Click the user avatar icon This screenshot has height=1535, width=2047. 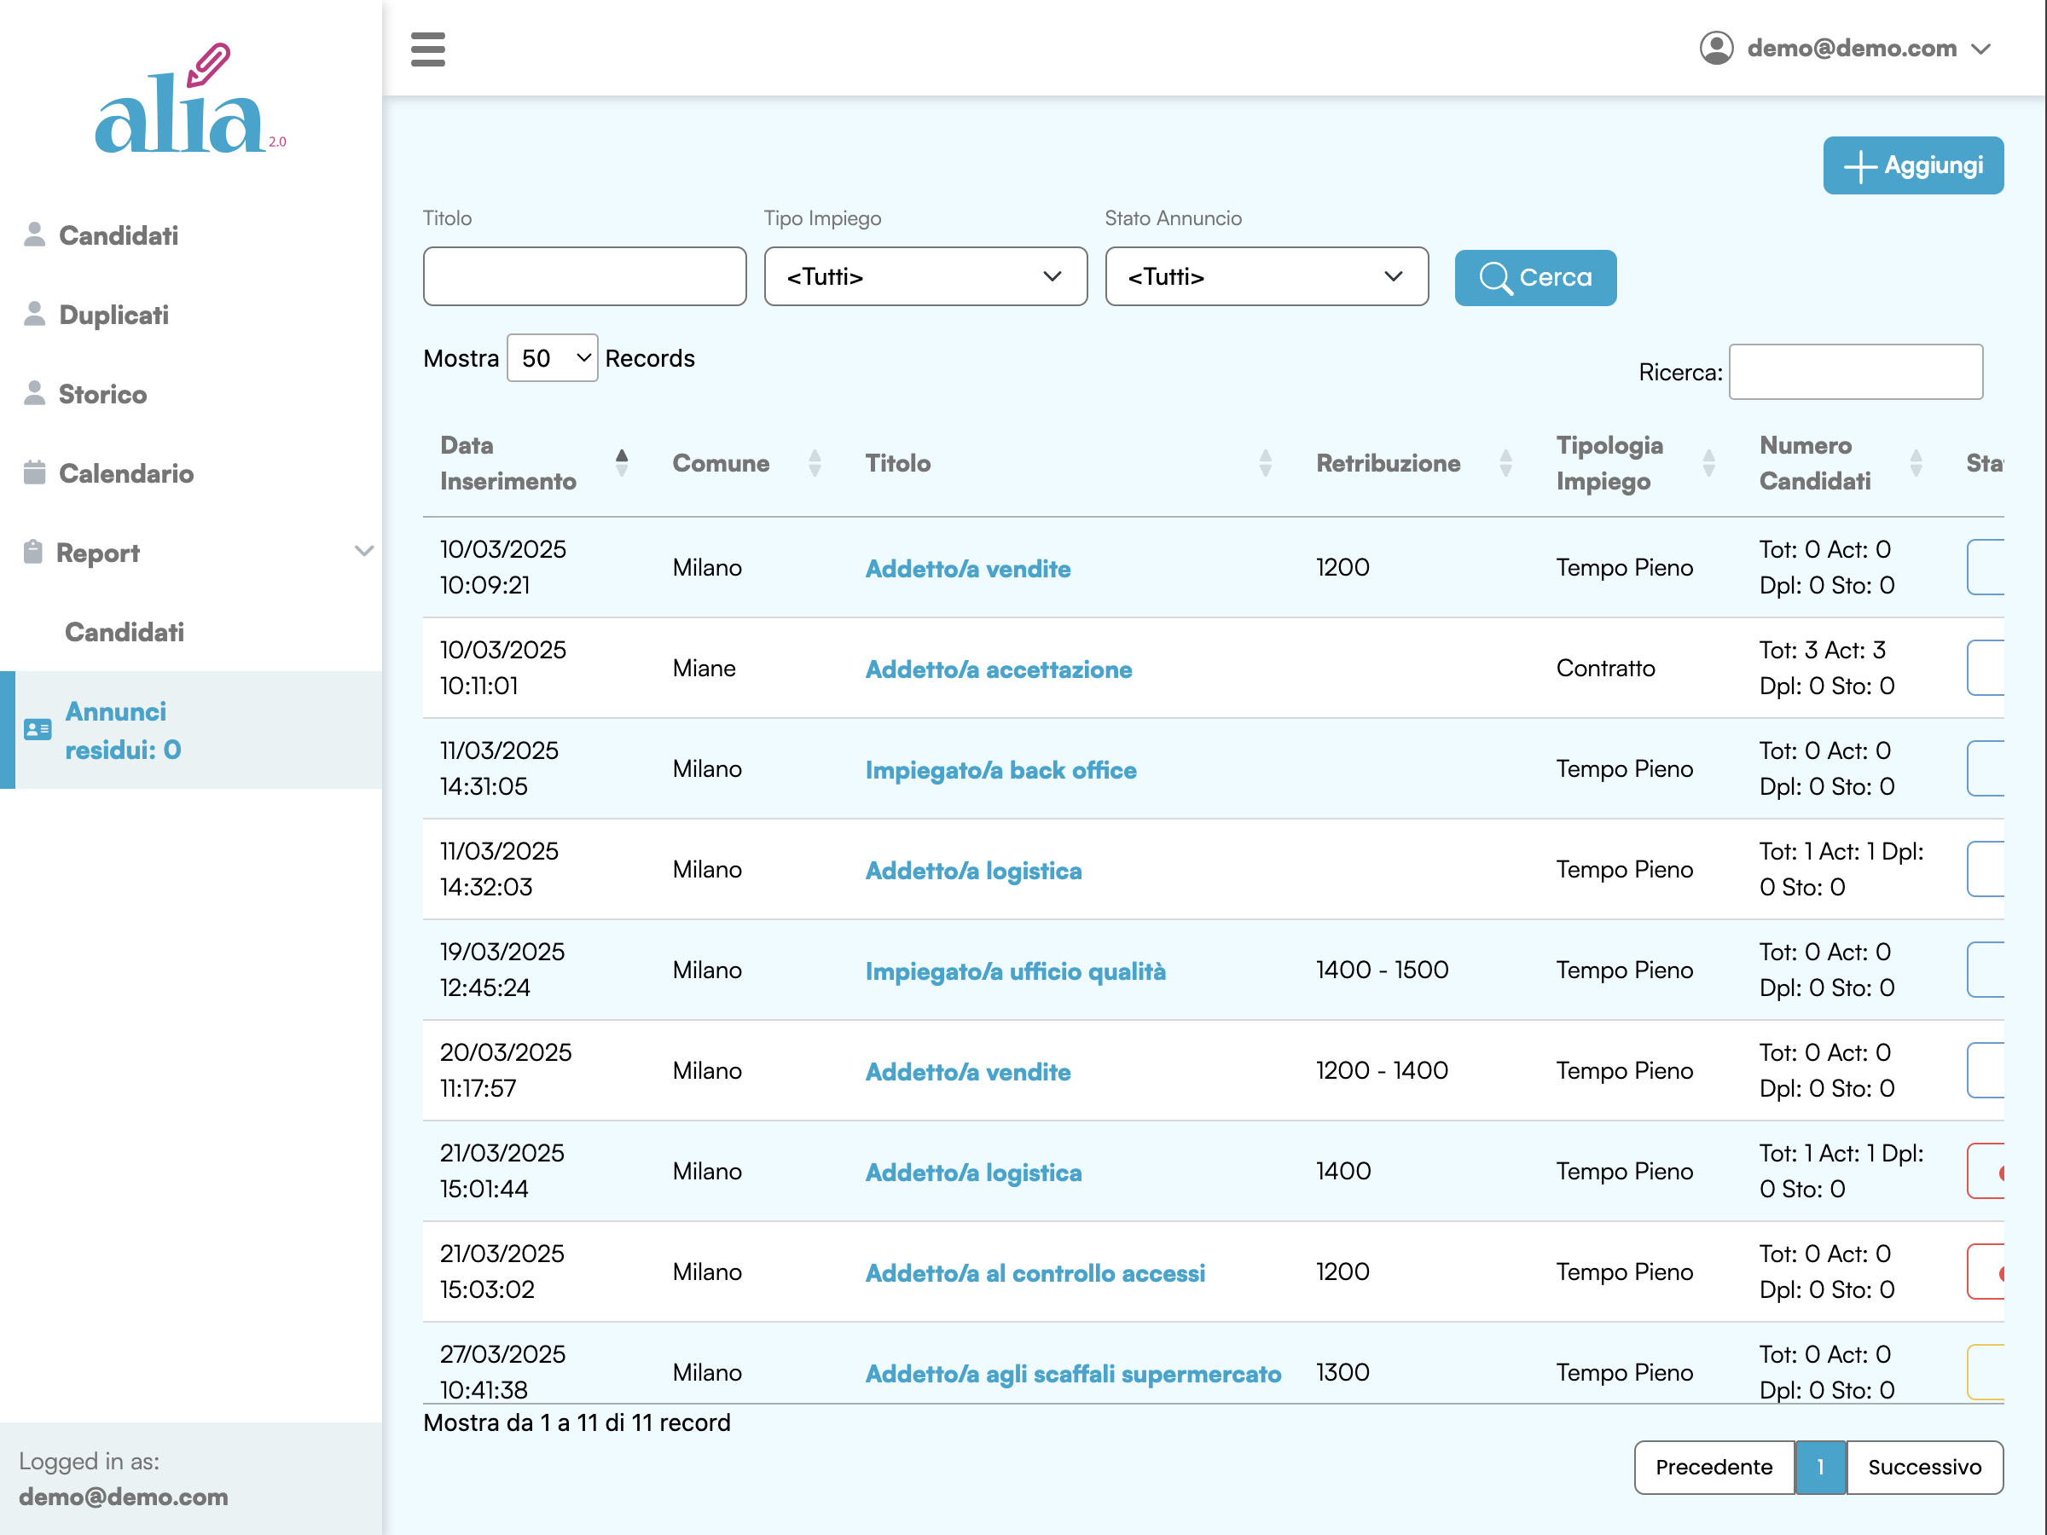click(1716, 48)
